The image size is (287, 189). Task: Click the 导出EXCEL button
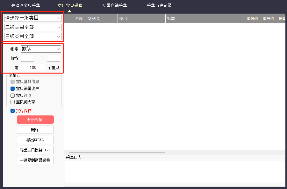click(35, 140)
